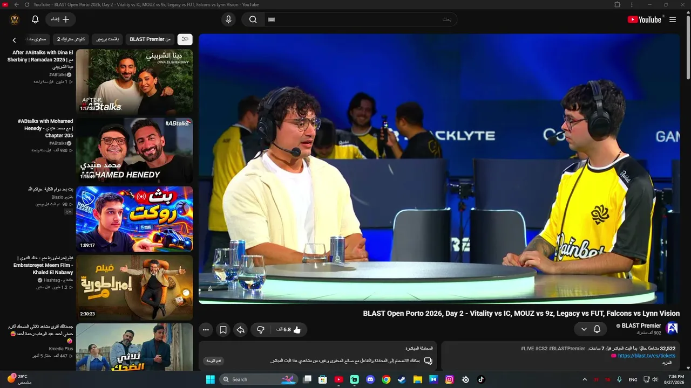Image resolution: width=691 pixels, height=388 pixels.
Task: Select the 'كاونتر سترايك 2' filter chip
Action: 71,39
